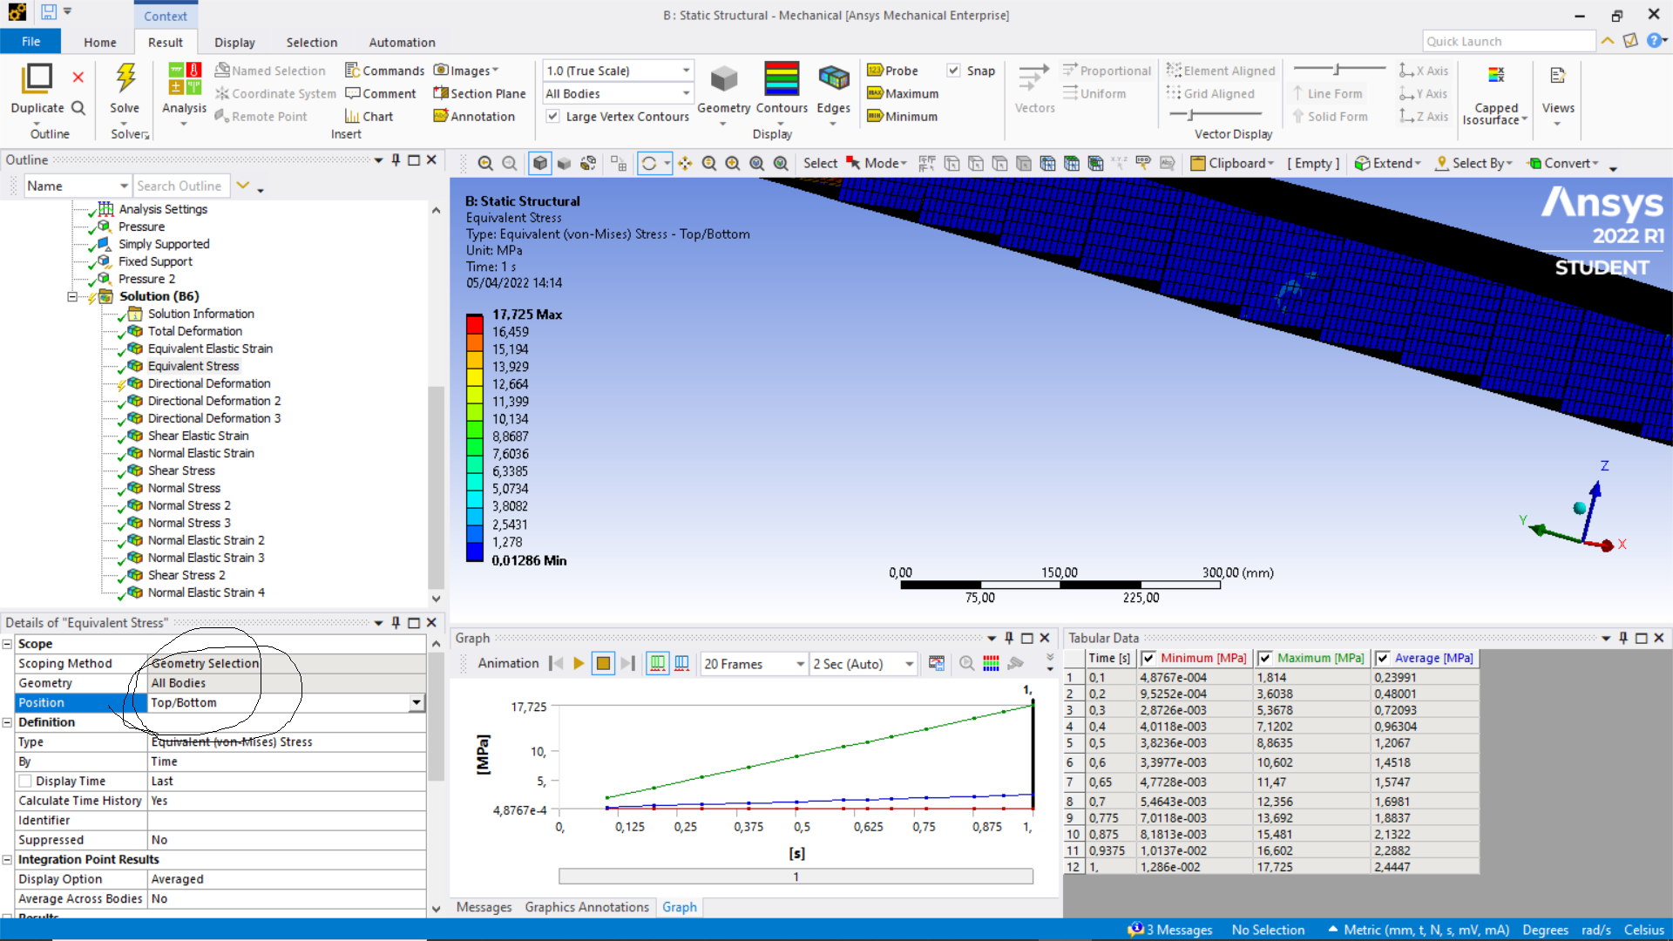Screen dimensions: 1673x941
Task: Toggle the Minimum [MPa] column checkbox
Action: click(x=1148, y=659)
